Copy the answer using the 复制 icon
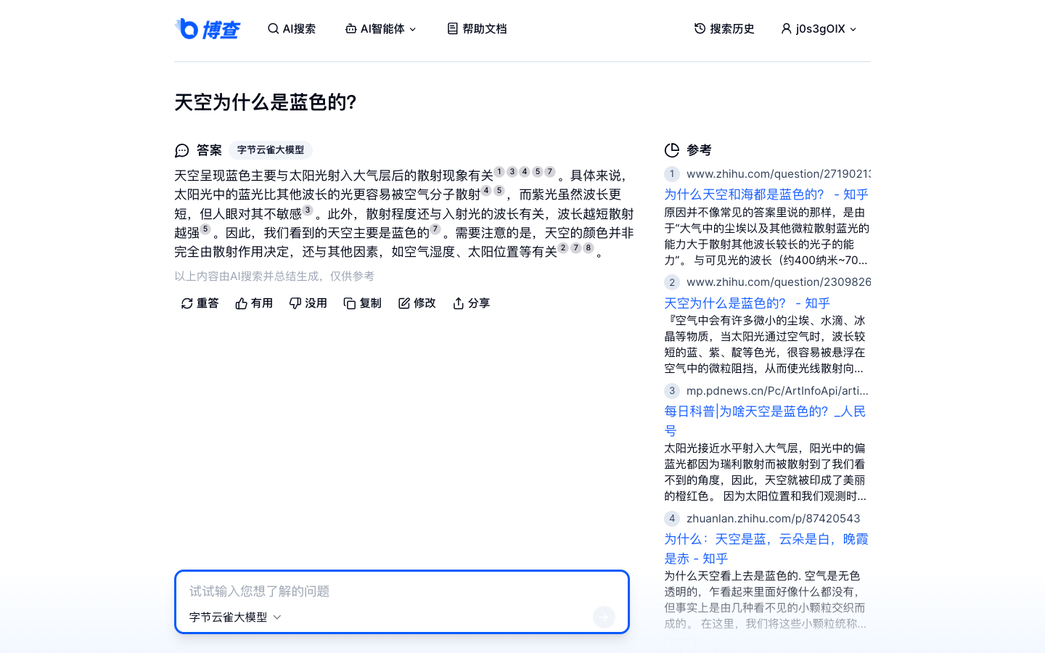Viewport: 1045px width, 653px height. tap(350, 303)
